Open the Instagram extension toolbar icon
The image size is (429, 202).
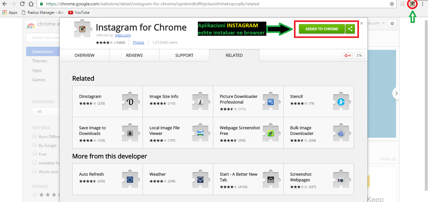[412, 4]
